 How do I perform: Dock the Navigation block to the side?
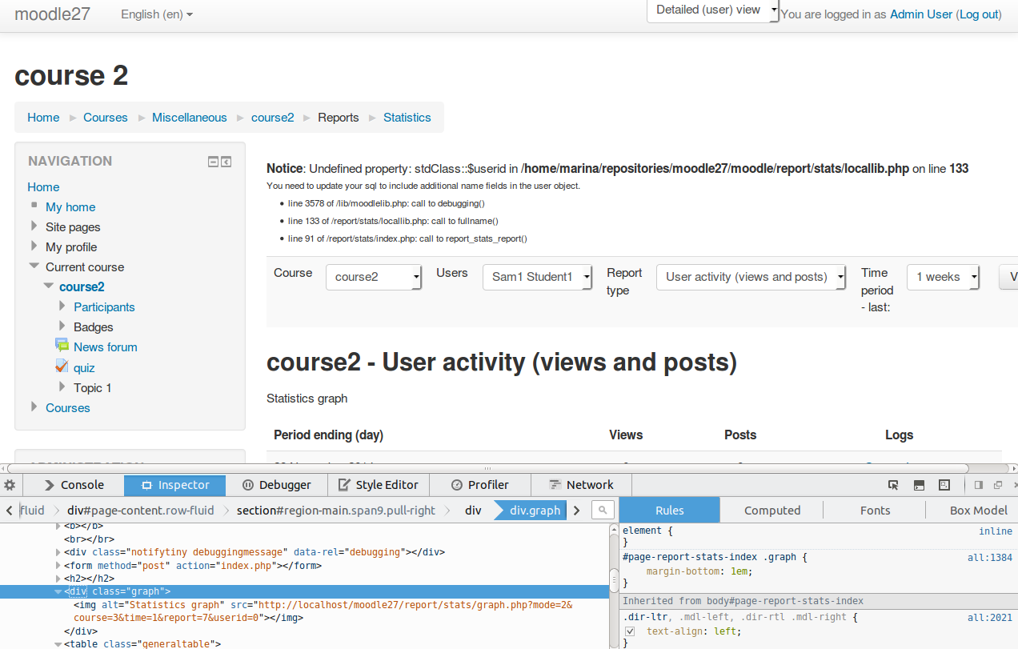226,162
